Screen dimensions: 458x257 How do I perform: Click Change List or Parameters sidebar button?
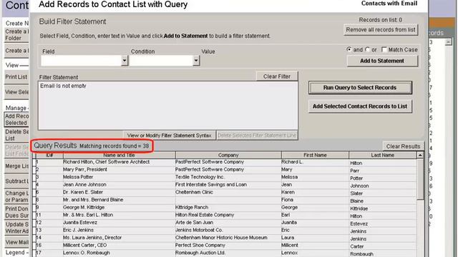click(x=16, y=196)
